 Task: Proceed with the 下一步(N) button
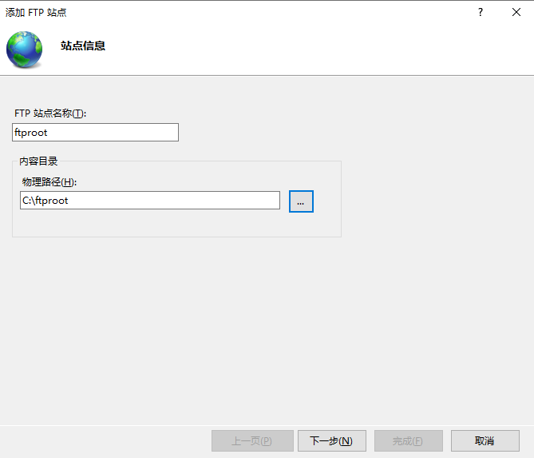click(x=332, y=441)
